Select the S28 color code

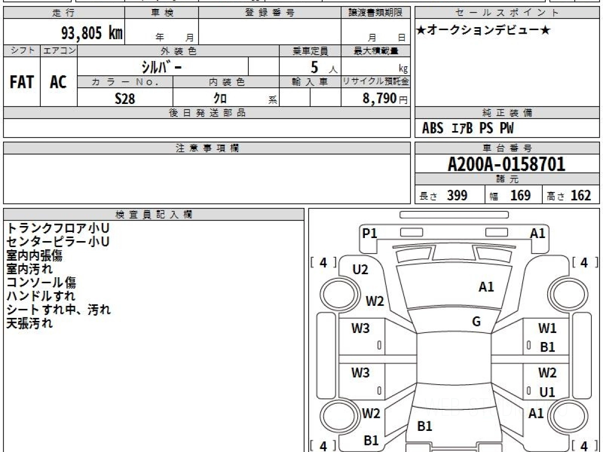click(x=125, y=98)
